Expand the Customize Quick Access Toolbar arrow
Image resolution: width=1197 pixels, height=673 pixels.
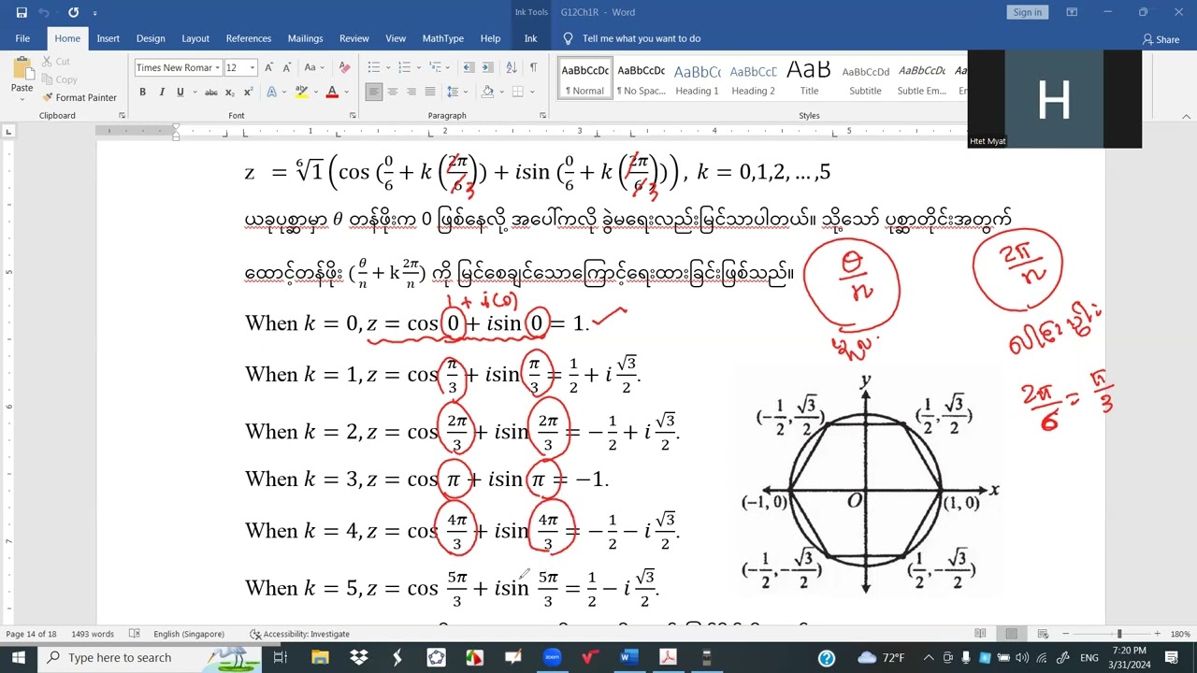tap(94, 13)
